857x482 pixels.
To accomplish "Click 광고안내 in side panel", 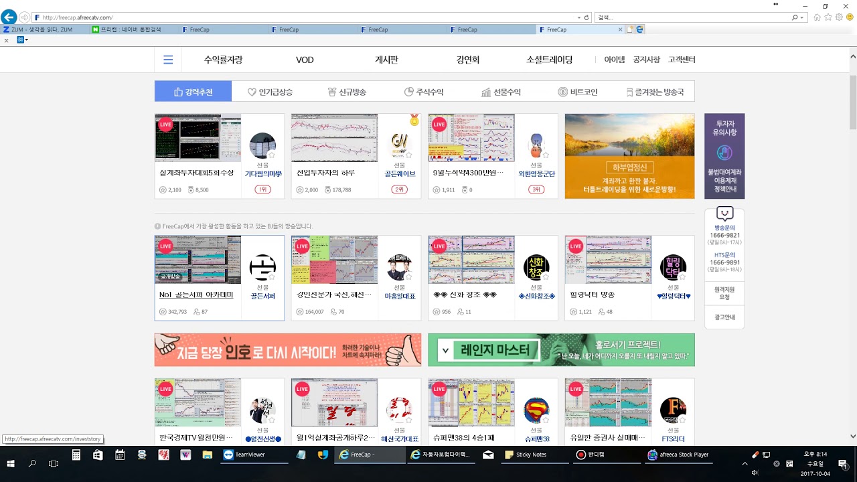I will pyautogui.click(x=724, y=317).
